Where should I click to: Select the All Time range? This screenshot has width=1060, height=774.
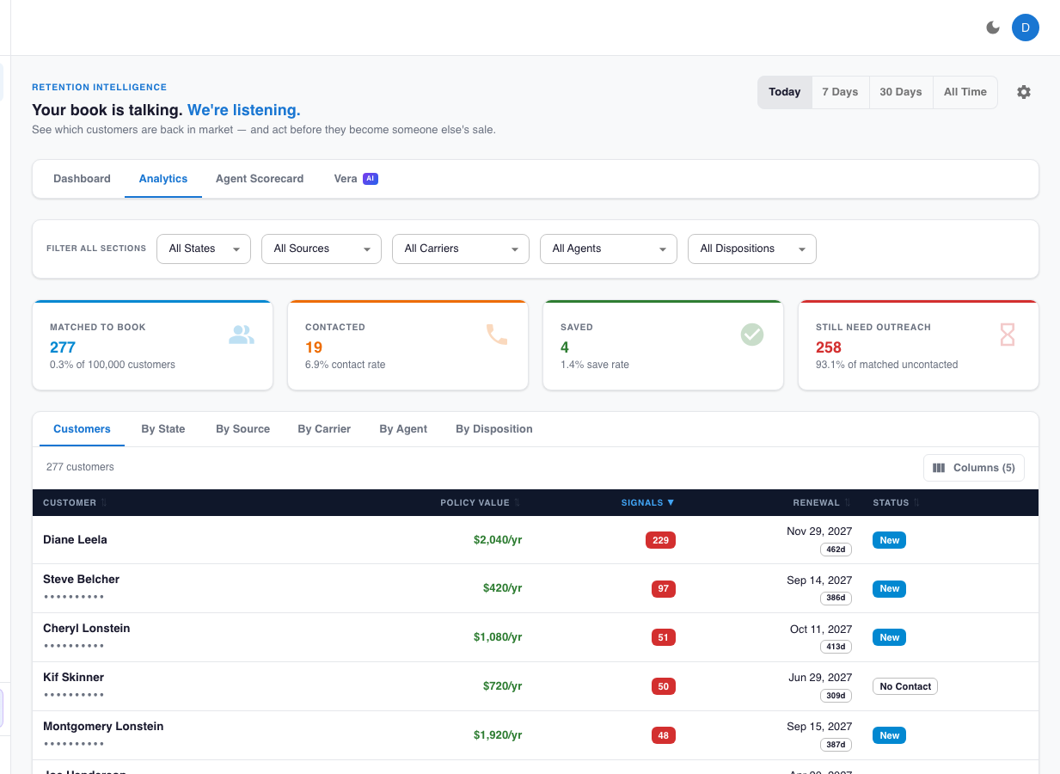click(x=965, y=92)
